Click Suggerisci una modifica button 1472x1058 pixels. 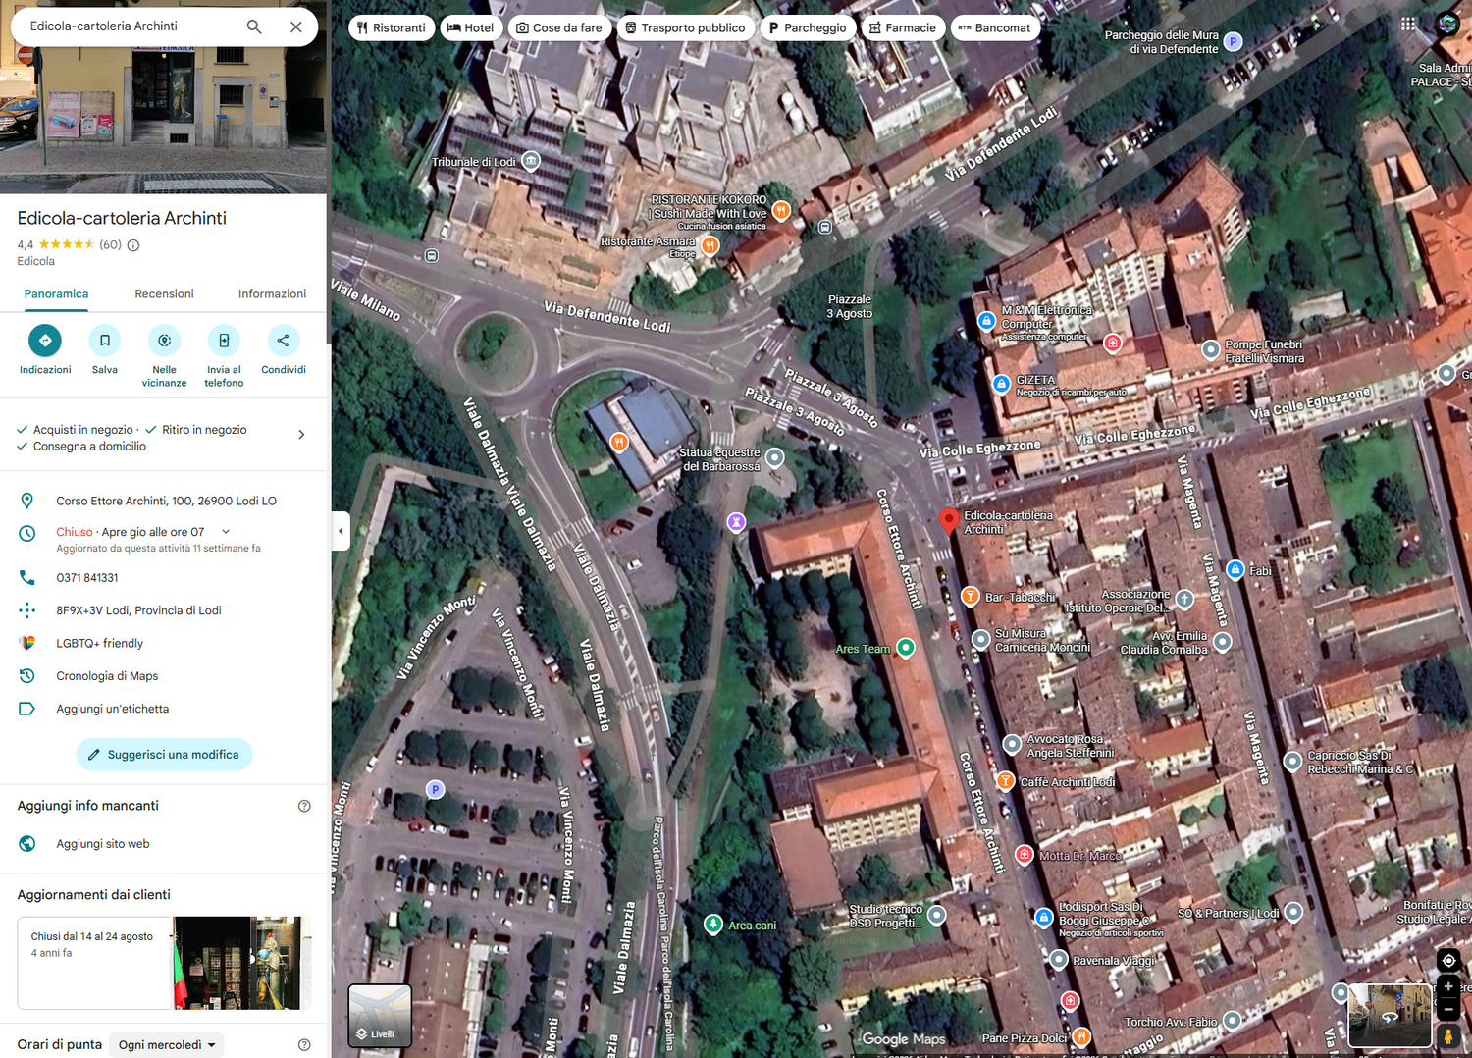(x=164, y=755)
